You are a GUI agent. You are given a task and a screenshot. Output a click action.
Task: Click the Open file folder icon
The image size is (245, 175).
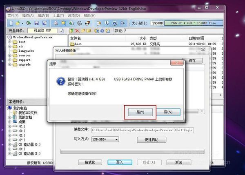(18, 23)
